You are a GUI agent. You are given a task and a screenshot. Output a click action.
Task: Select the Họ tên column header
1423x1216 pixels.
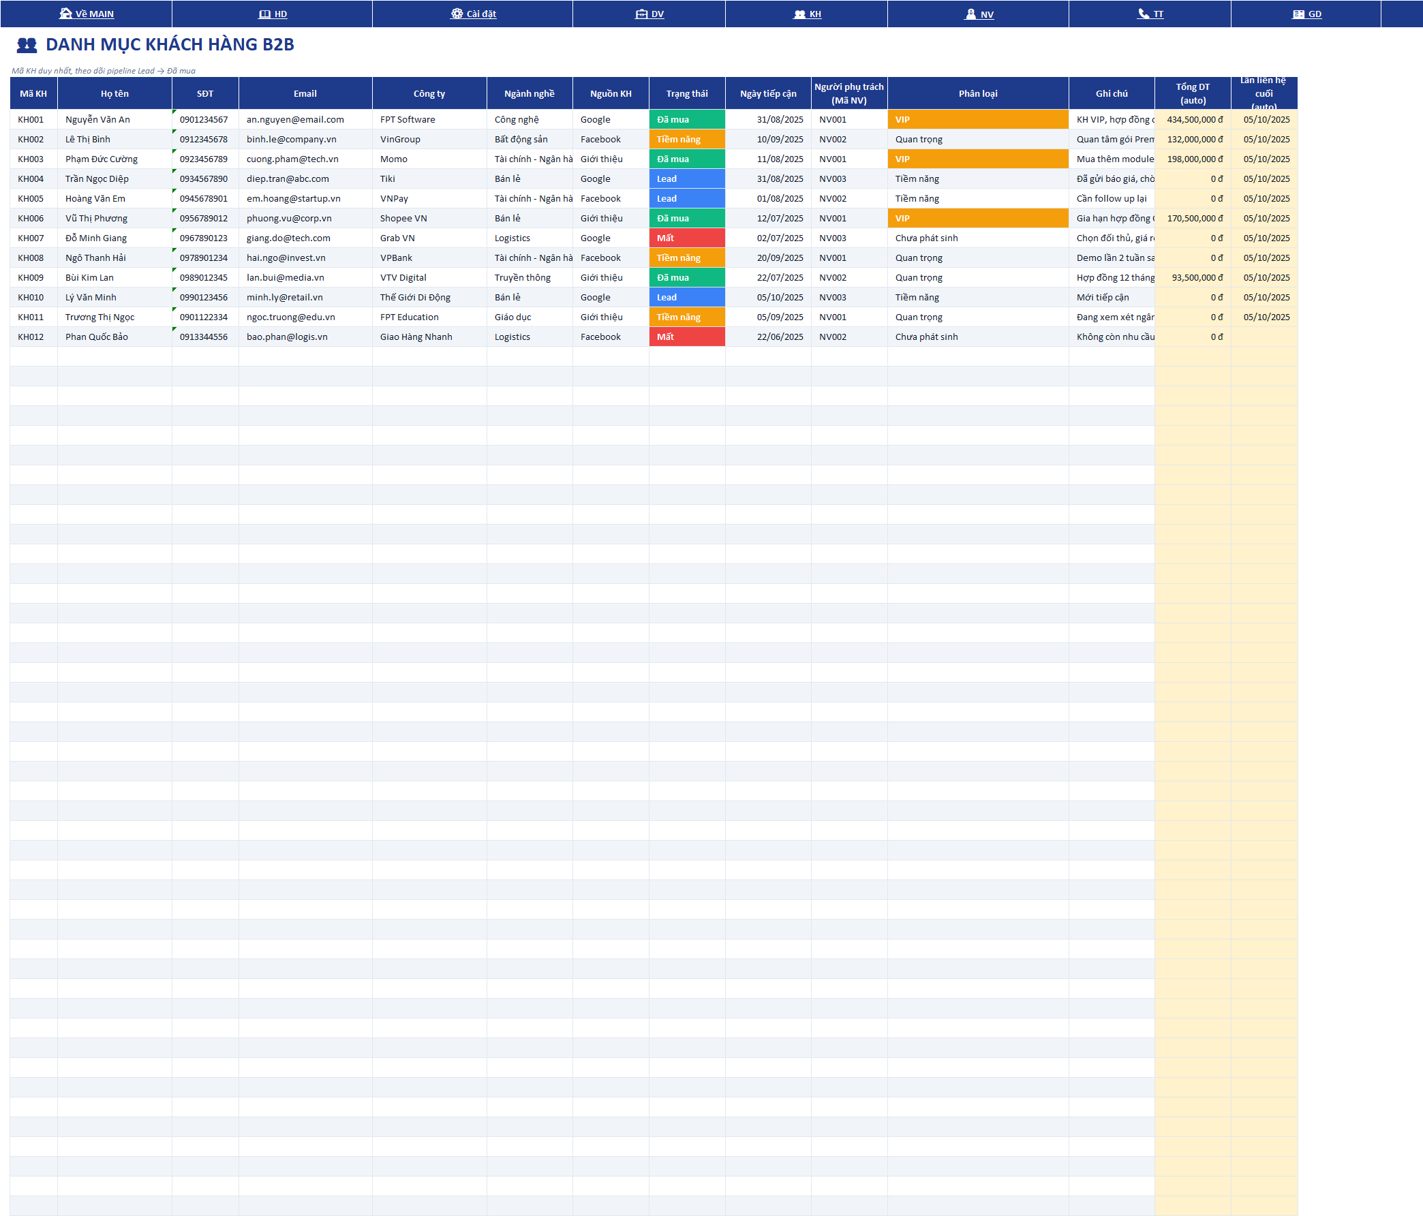[114, 93]
